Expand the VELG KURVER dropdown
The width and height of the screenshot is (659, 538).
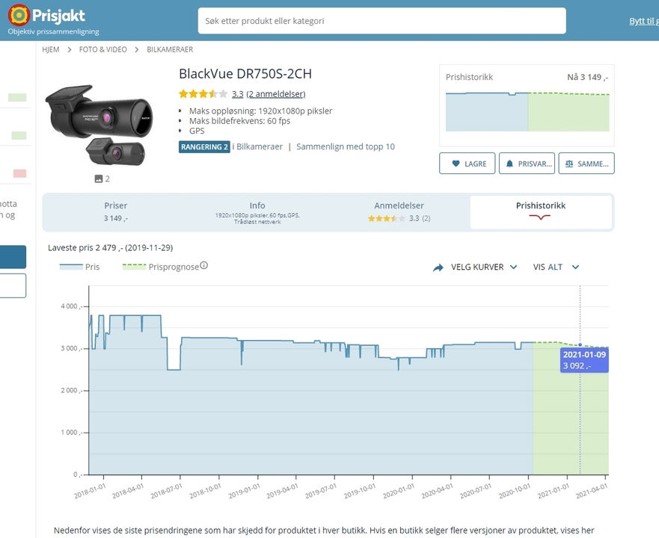click(x=484, y=267)
